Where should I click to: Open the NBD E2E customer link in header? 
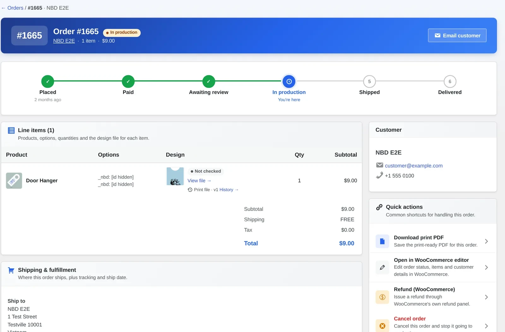pos(64,41)
